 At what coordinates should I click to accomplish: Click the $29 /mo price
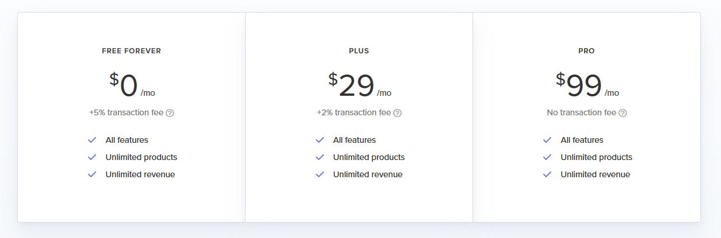point(360,86)
